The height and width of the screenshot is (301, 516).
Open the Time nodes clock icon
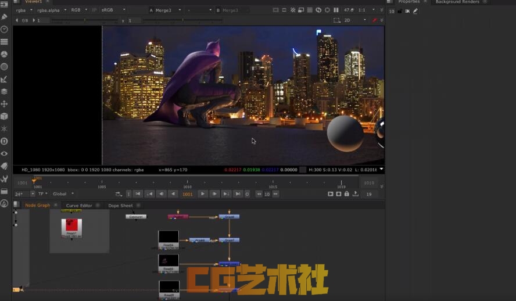pos(4,29)
